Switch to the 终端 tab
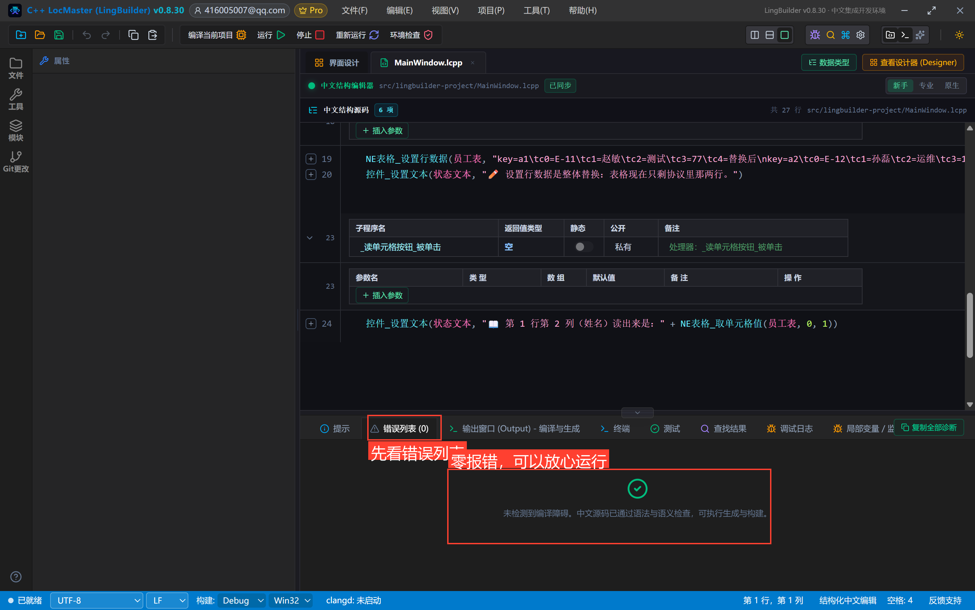Viewport: 975px width, 610px height. (x=615, y=428)
